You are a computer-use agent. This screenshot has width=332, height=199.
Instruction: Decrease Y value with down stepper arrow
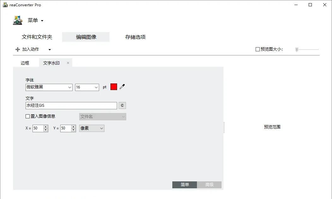click(x=73, y=130)
